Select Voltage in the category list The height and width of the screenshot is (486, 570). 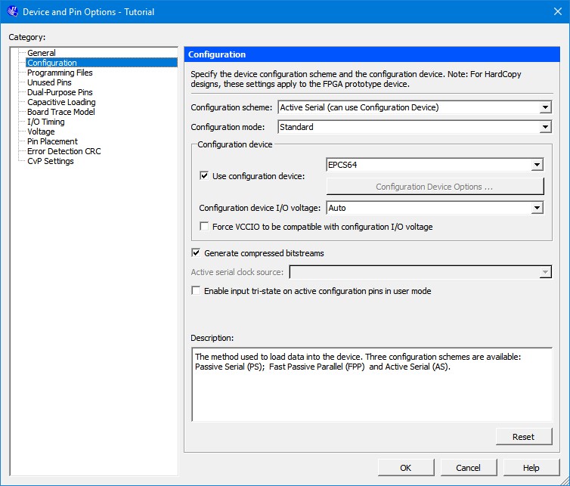click(x=41, y=132)
